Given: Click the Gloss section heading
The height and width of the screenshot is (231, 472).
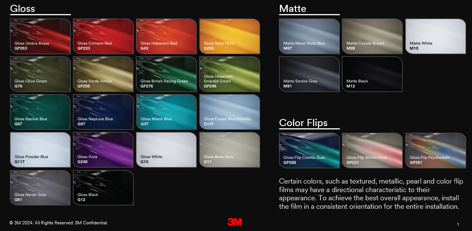Looking at the screenshot, I should 23,9.
